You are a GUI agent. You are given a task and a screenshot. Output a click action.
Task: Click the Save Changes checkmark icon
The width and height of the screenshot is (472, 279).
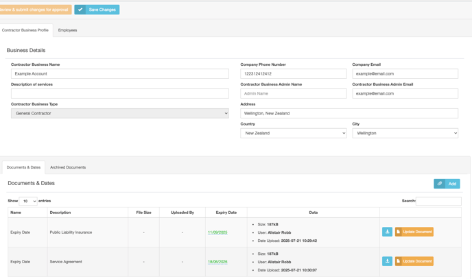click(80, 10)
